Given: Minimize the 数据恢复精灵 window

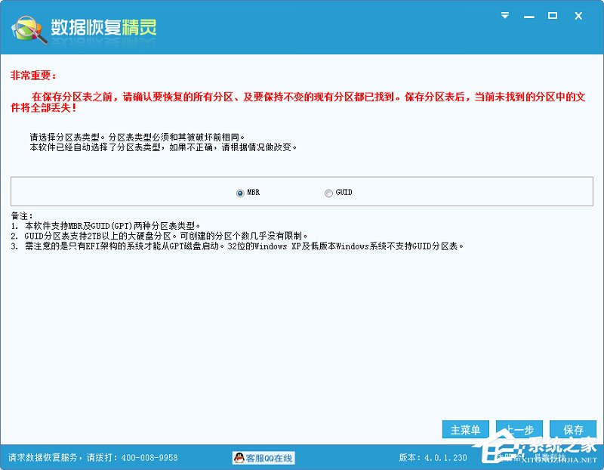Looking at the screenshot, I should 529,17.
